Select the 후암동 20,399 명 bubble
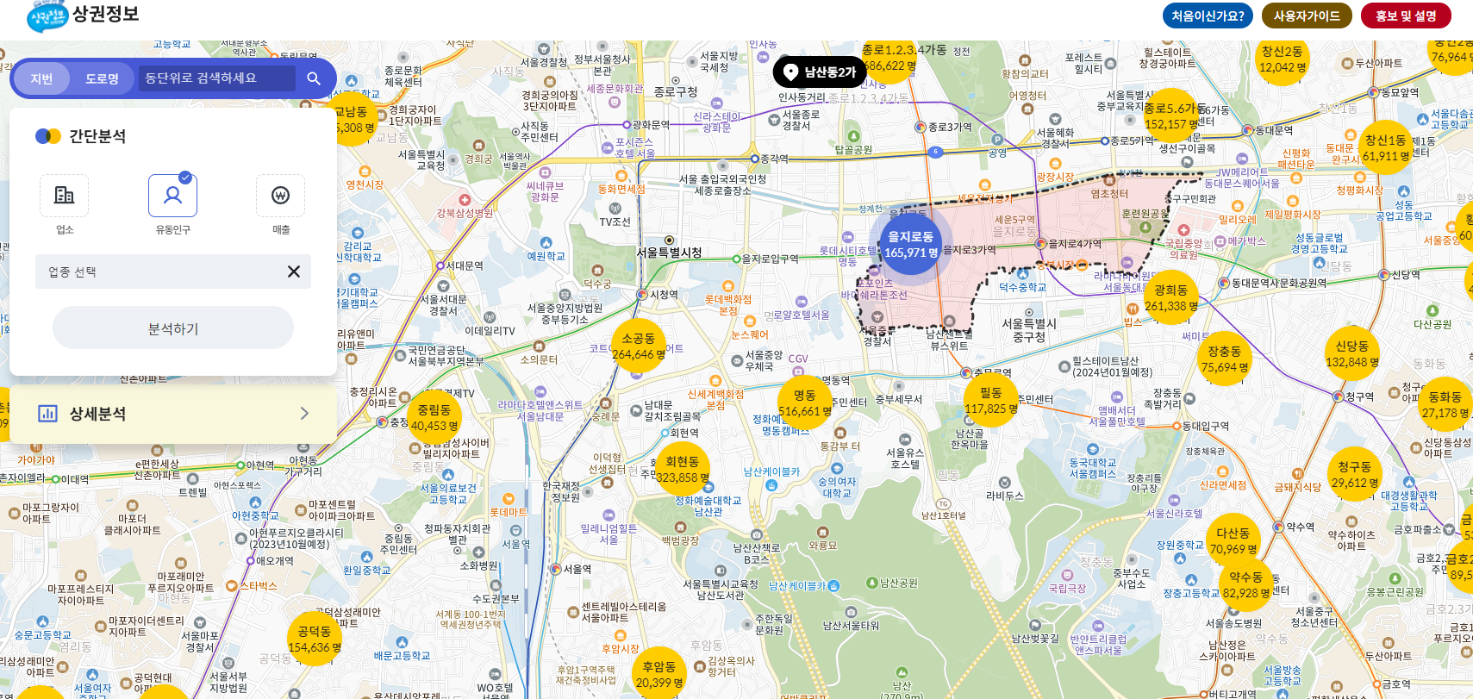The height and width of the screenshot is (699, 1473). point(659,674)
